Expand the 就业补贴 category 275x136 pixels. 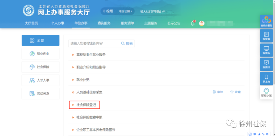point(83,80)
